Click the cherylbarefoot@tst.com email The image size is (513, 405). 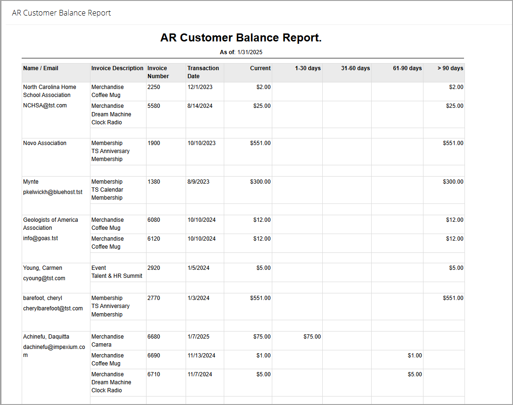click(53, 308)
